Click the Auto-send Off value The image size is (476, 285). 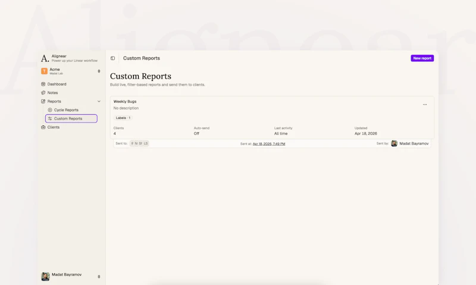196,133
